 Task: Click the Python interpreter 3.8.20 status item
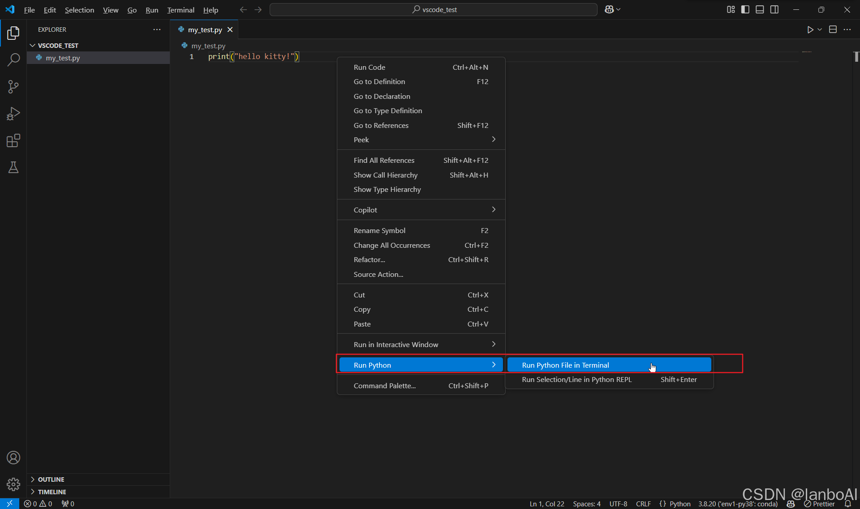[737, 504]
